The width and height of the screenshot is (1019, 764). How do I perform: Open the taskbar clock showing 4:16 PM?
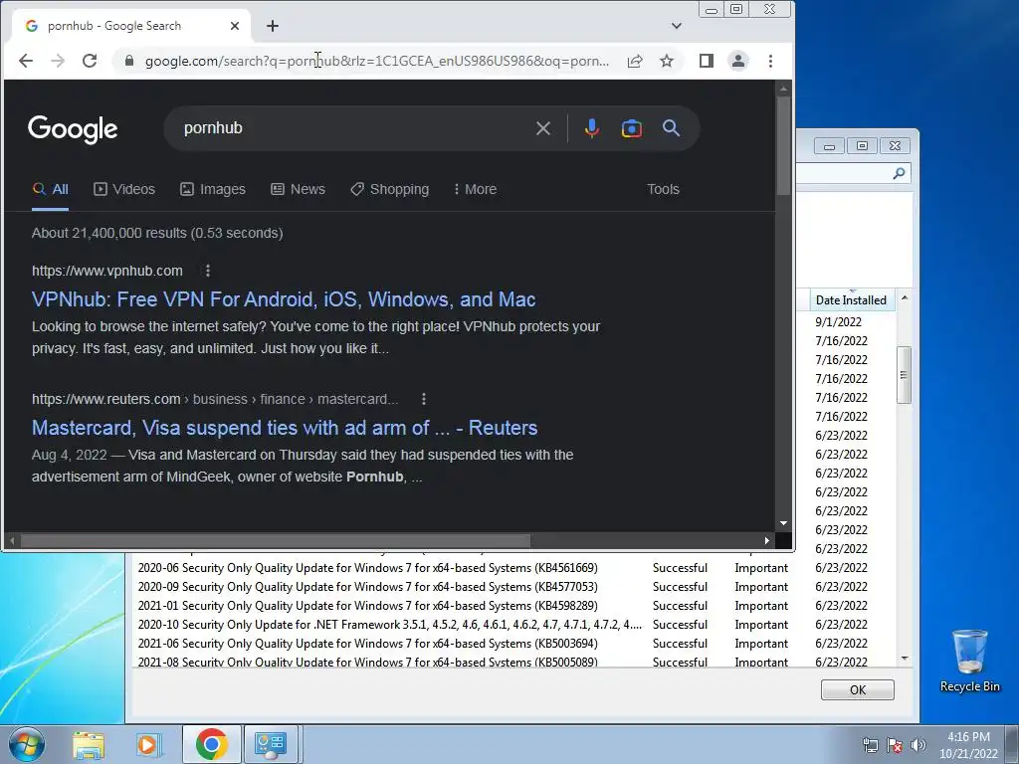[x=968, y=745]
